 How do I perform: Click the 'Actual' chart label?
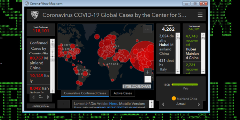(x=181, y=104)
